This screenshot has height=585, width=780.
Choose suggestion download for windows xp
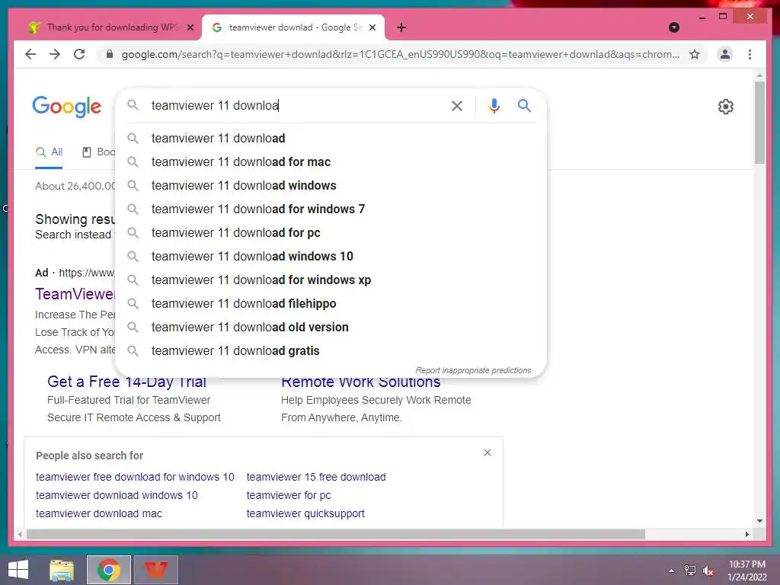click(x=331, y=280)
